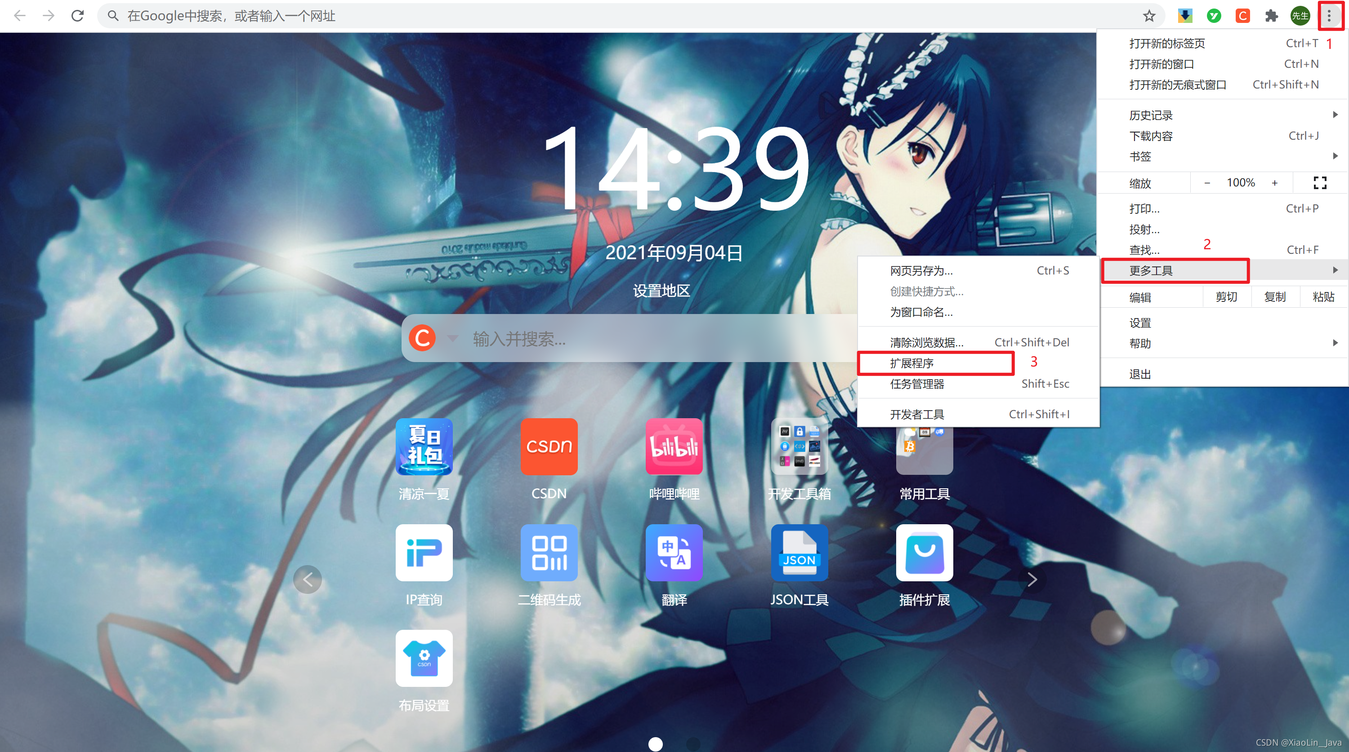This screenshot has width=1349, height=752.
Task: Click the 复制 button
Action: tap(1275, 297)
